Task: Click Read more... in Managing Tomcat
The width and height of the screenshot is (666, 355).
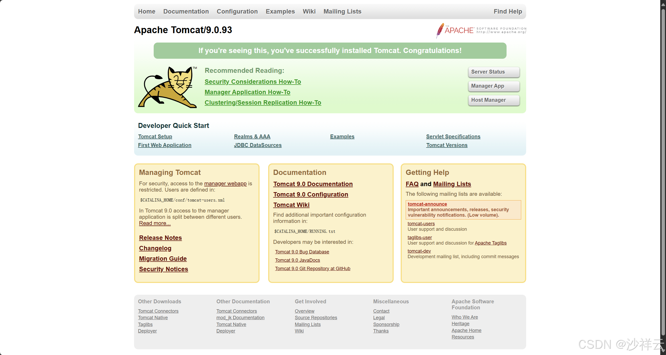Action: tap(155, 223)
